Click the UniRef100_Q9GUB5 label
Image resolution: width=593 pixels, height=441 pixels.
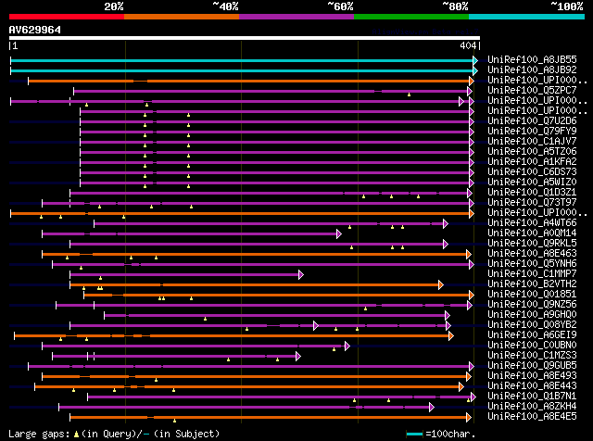(x=532, y=366)
